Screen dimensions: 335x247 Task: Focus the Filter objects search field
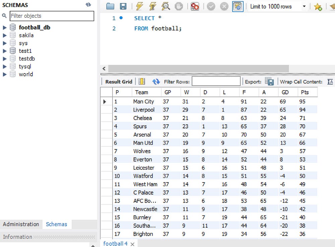[52, 16]
